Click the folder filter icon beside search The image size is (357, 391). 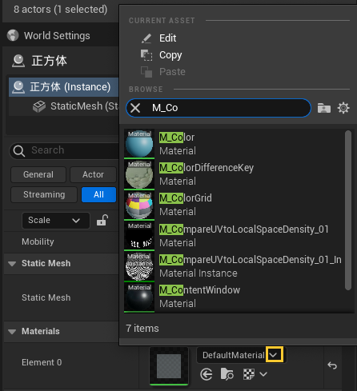(x=324, y=108)
